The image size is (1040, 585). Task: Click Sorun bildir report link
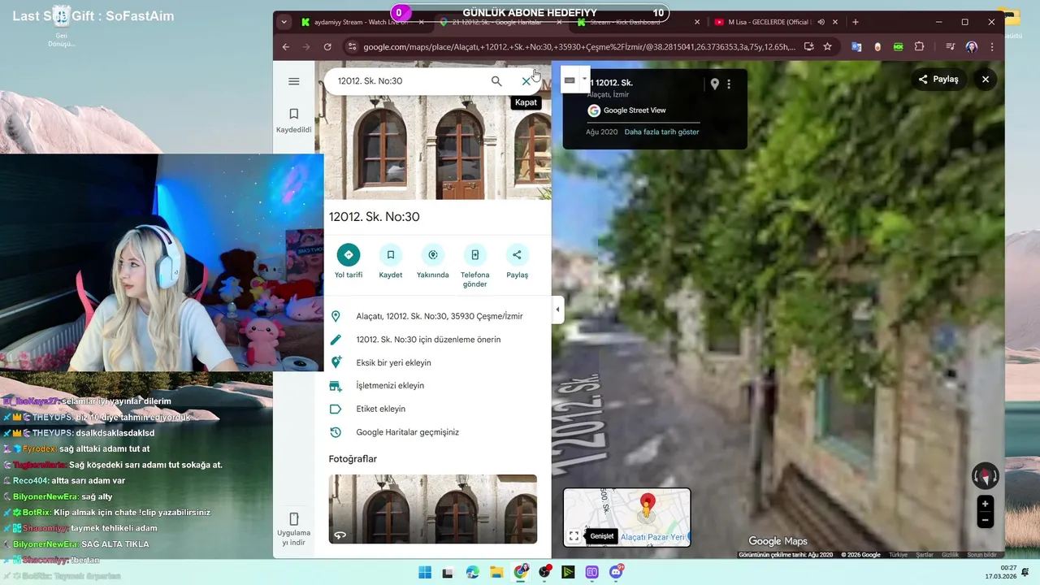pos(981,555)
